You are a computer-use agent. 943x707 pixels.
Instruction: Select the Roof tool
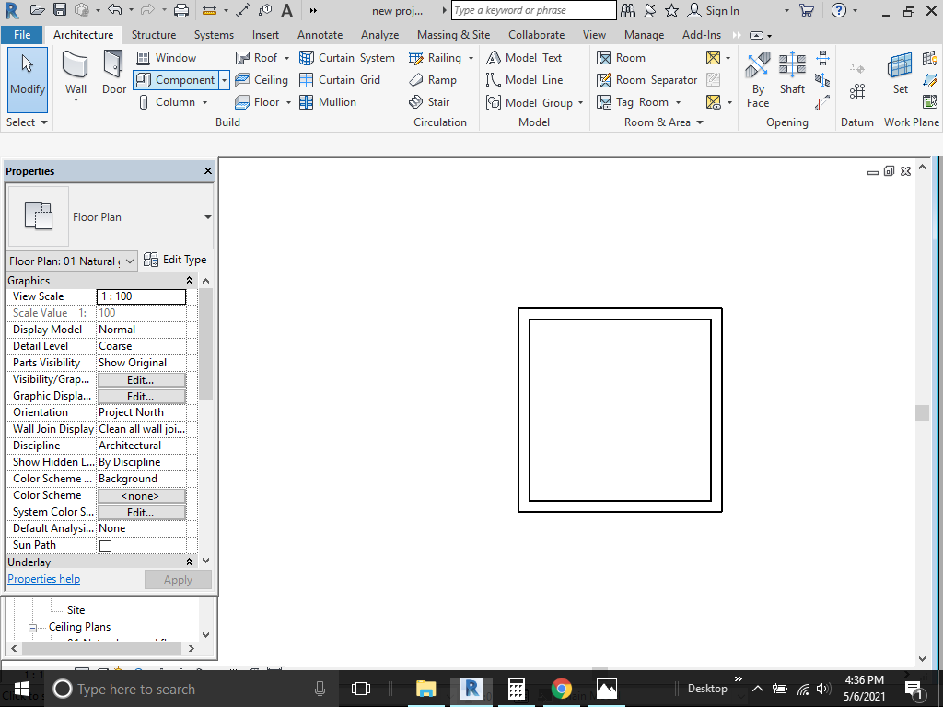(256, 58)
